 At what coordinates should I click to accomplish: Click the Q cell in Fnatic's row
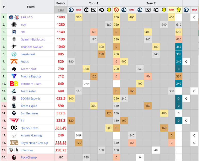[186, 62]
